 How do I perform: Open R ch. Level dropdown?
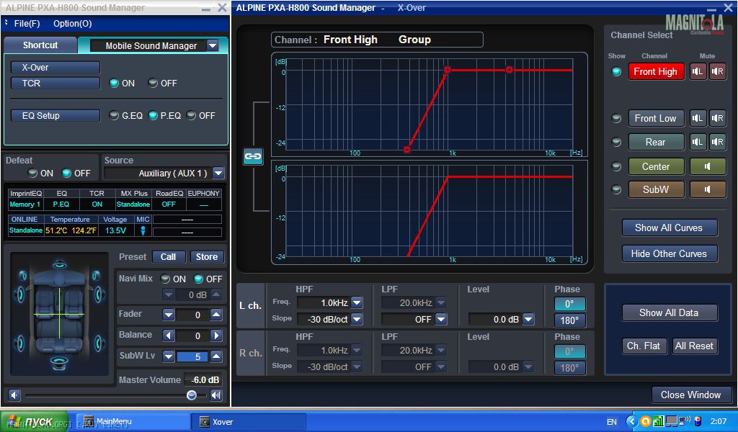coord(528,366)
